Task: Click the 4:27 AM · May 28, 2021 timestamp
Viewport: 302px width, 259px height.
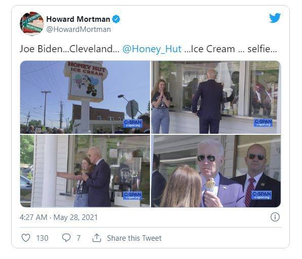Action: pos(59,217)
